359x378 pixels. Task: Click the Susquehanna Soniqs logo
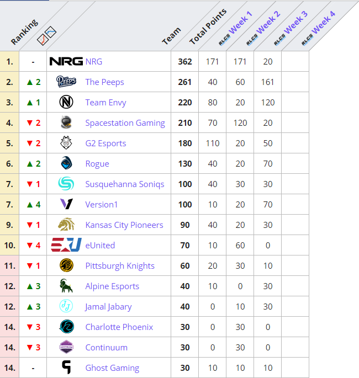click(x=66, y=184)
